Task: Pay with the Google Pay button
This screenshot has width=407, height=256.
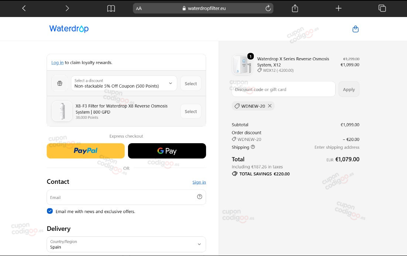Action: coord(167,151)
